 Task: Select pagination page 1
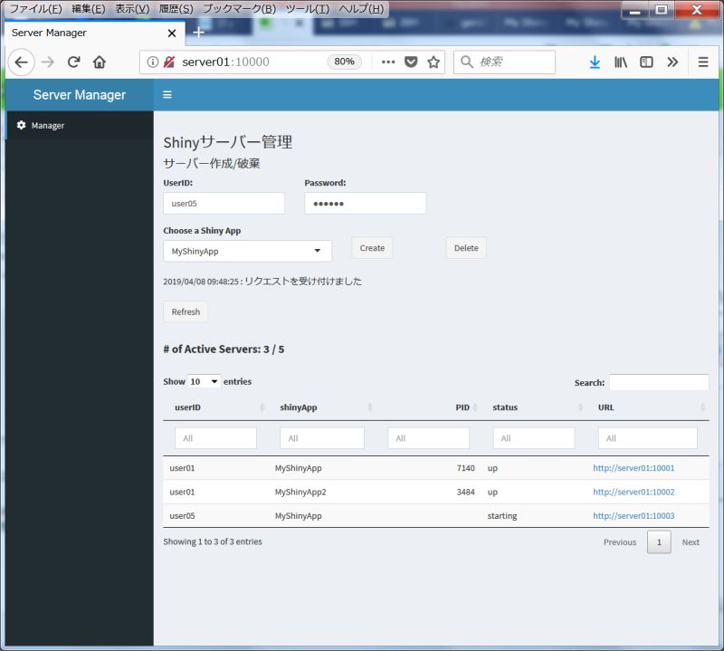coord(659,542)
